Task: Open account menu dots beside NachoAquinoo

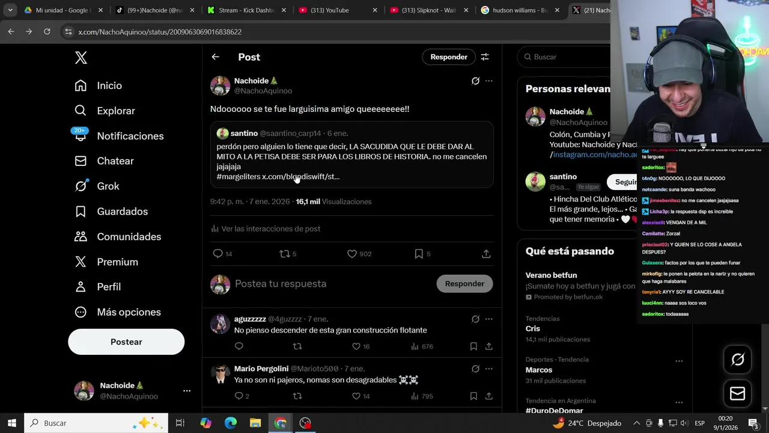Action: [x=187, y=391]
